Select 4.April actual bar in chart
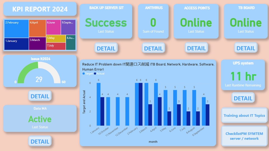The width and height of the screenshot is (269, 151). click(160, 111)
